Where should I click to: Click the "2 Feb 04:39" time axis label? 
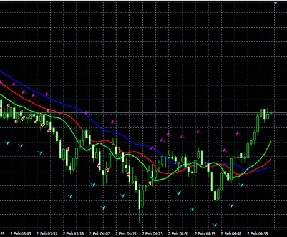(x=205, y=233)
